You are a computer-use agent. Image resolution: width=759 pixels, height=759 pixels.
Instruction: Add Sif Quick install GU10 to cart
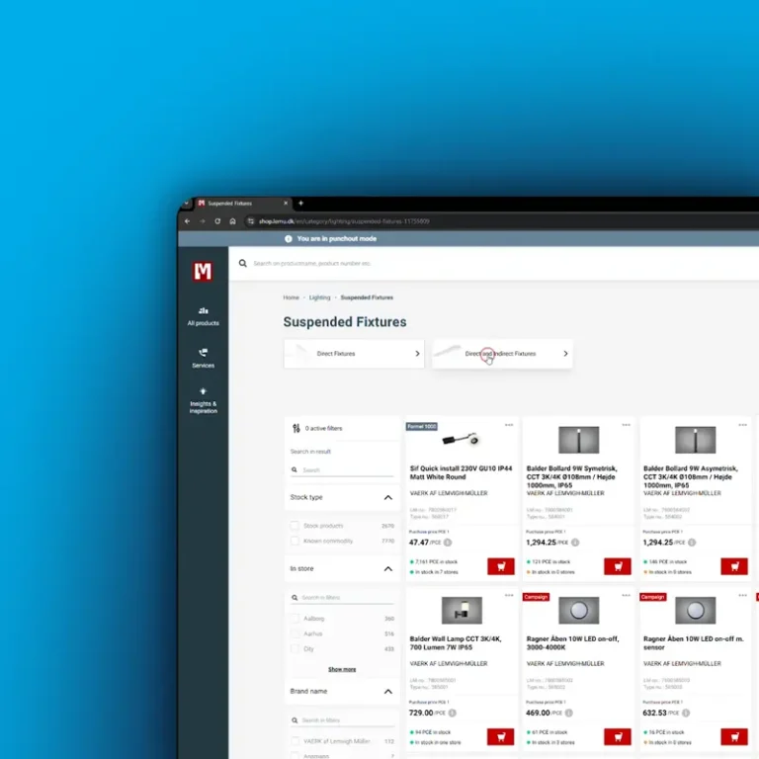click(500, 566)
